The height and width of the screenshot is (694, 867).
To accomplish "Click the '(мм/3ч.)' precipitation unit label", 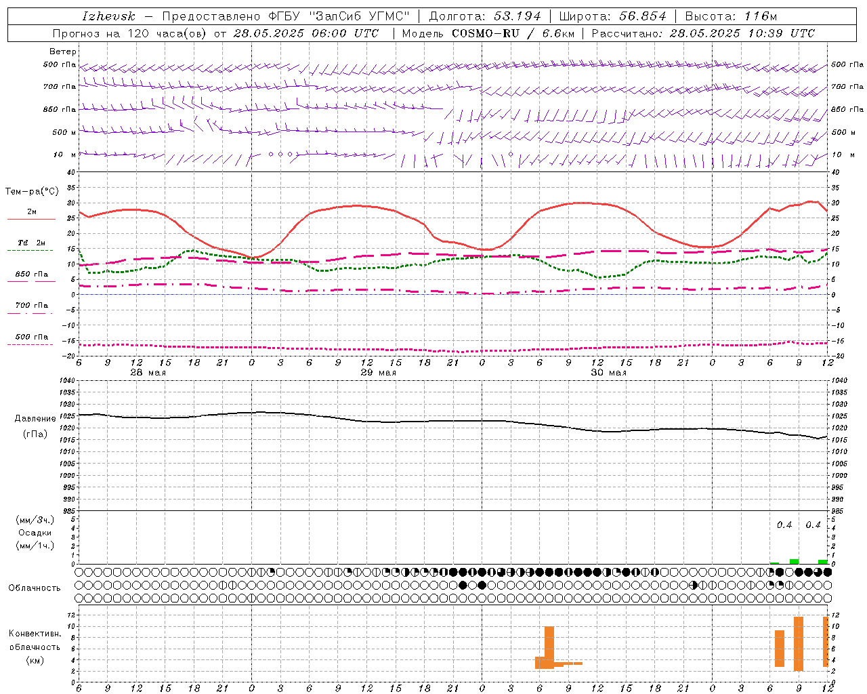I will click(35, 520).
